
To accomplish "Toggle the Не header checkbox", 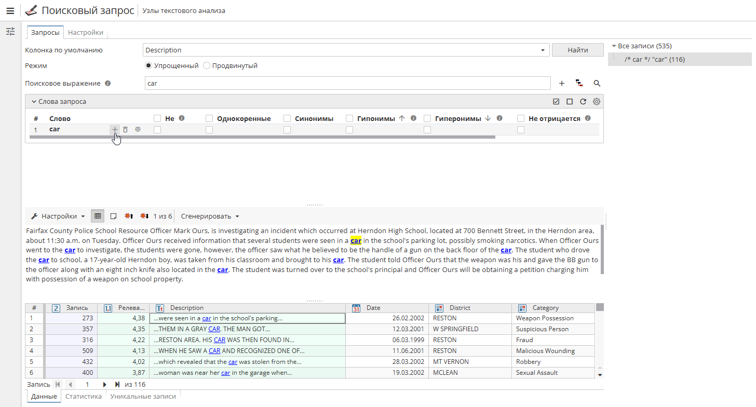I will [157, 118].
